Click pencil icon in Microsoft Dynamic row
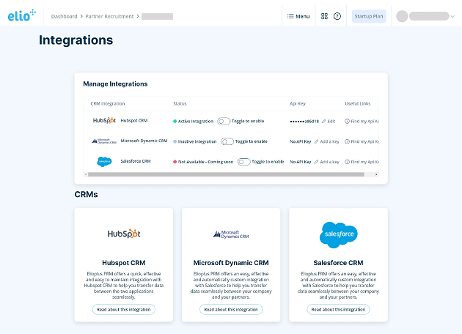 (x=316, y=141)
